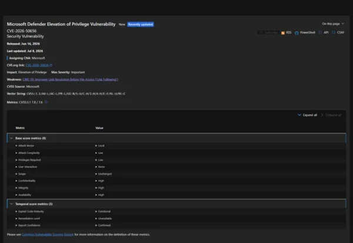Click the value Local for Attack Vector
This screenshot has height=243, width=353.
(x=101, y=146)
